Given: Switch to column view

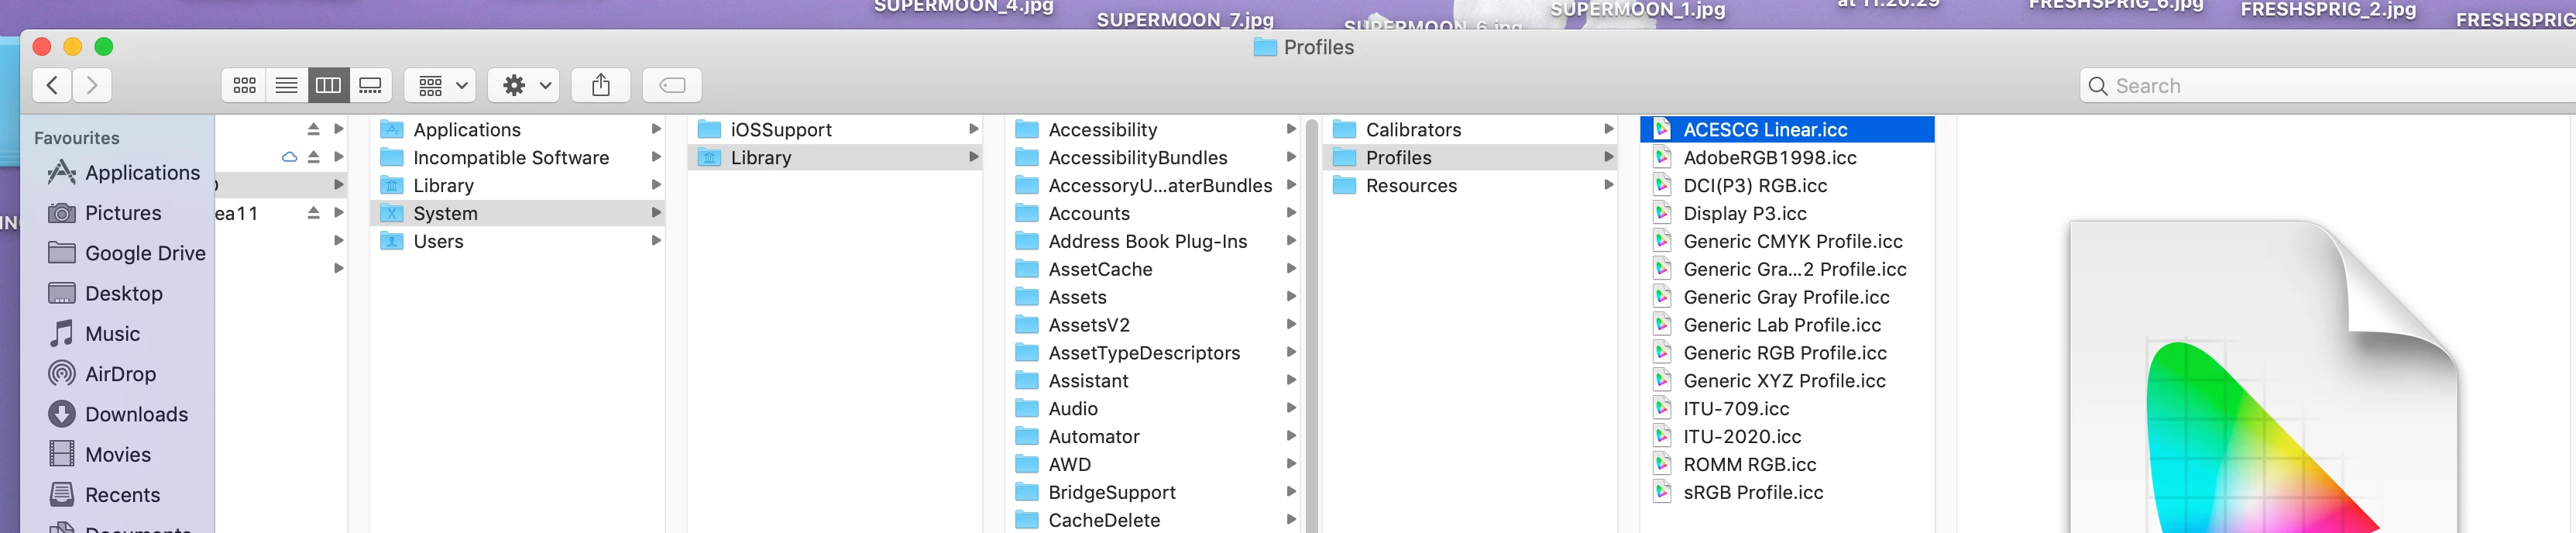Looking at the screenshot, I should [328, 86].
